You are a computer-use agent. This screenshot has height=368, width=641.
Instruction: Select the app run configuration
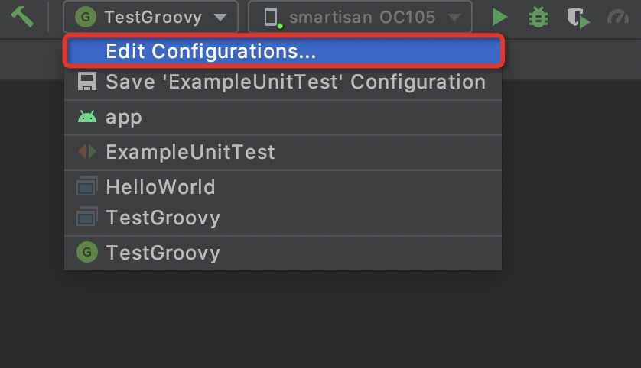pos(283,118)
